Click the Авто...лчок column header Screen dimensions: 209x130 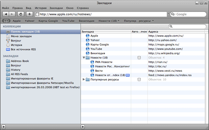139,32
